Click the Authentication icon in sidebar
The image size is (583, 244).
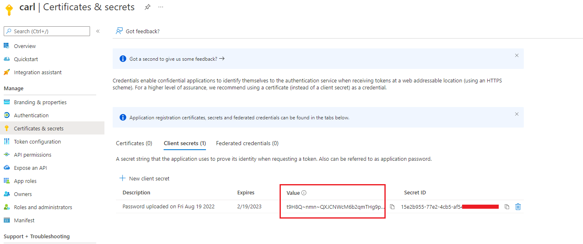tap(7, 115)
